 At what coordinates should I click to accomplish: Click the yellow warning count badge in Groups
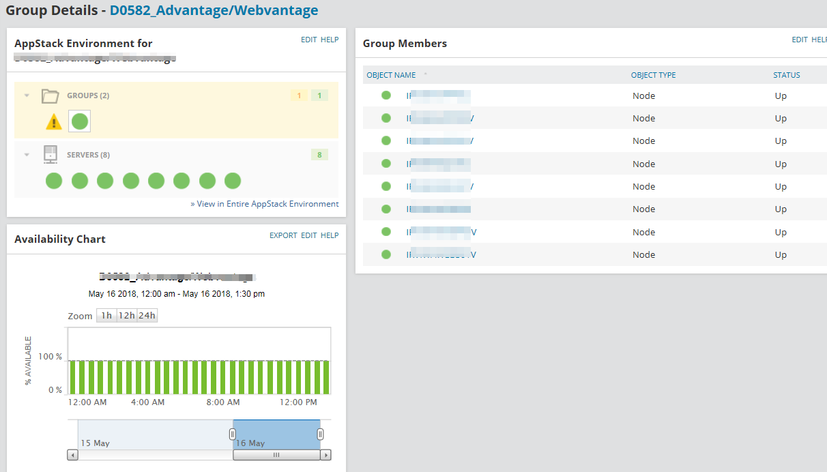coord(299,95)
